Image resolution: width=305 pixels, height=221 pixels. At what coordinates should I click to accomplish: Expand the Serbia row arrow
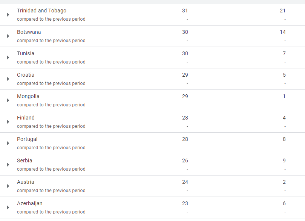point(8,165)
